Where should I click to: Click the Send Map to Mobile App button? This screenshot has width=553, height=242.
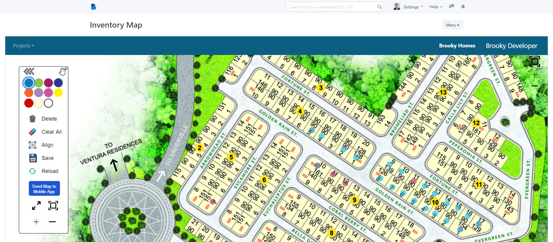[44, 189]
